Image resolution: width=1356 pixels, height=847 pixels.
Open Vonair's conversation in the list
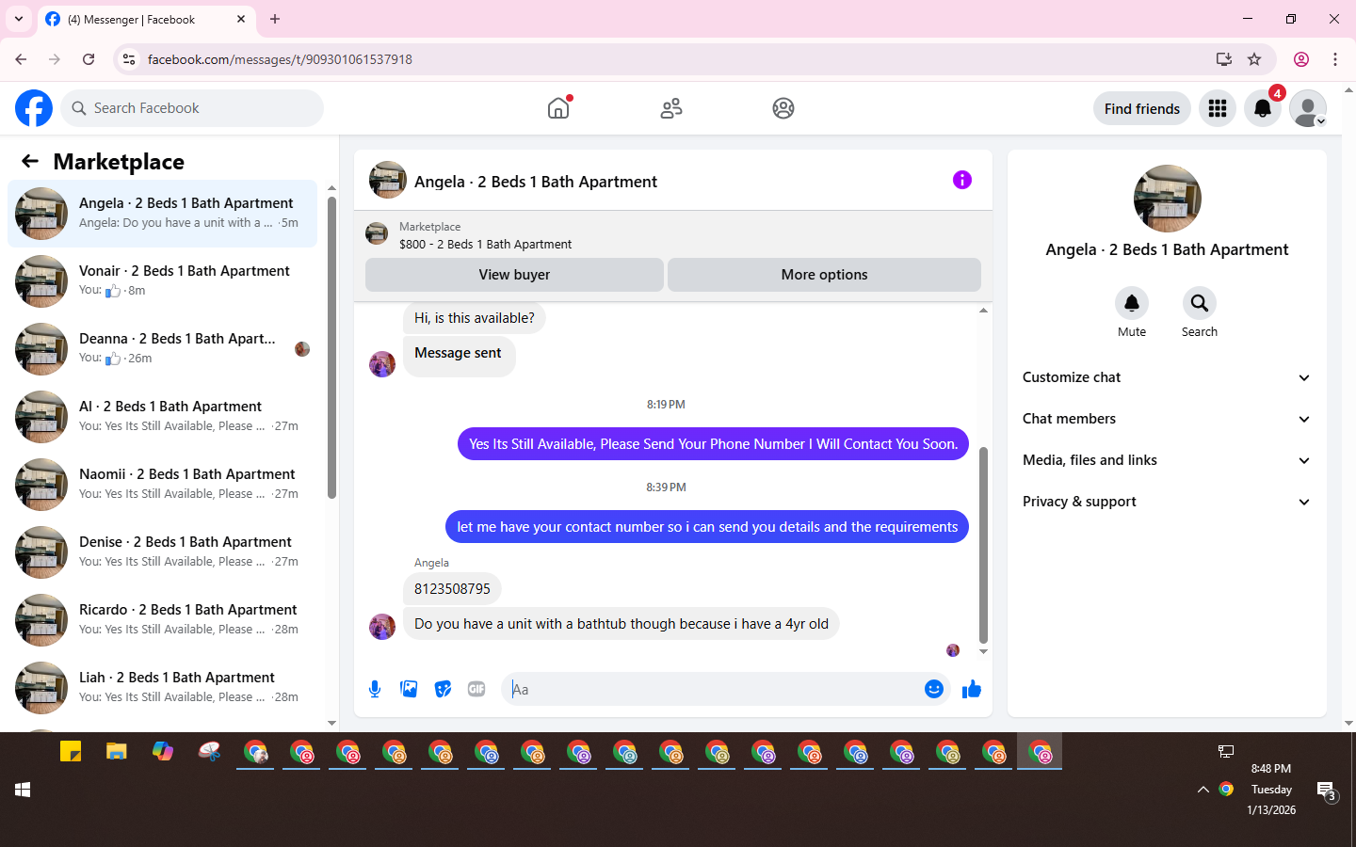click(x=162, y=281)
